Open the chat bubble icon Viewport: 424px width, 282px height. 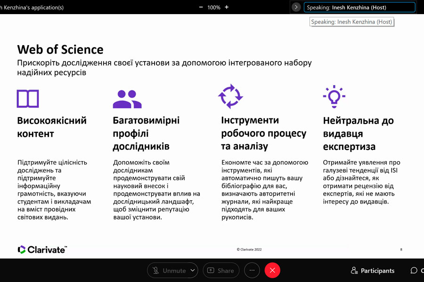point(414,270)
